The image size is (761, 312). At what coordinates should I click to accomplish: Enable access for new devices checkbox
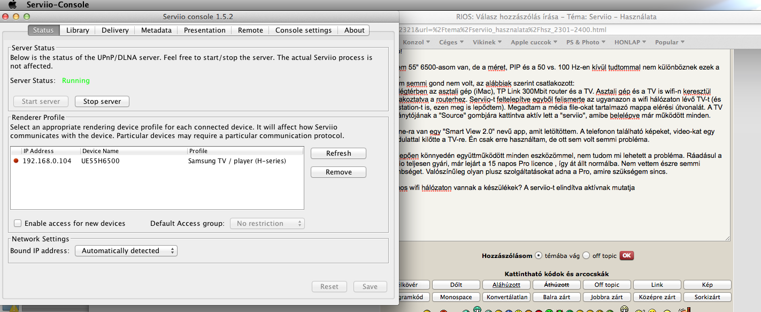[x=18, y=224]
